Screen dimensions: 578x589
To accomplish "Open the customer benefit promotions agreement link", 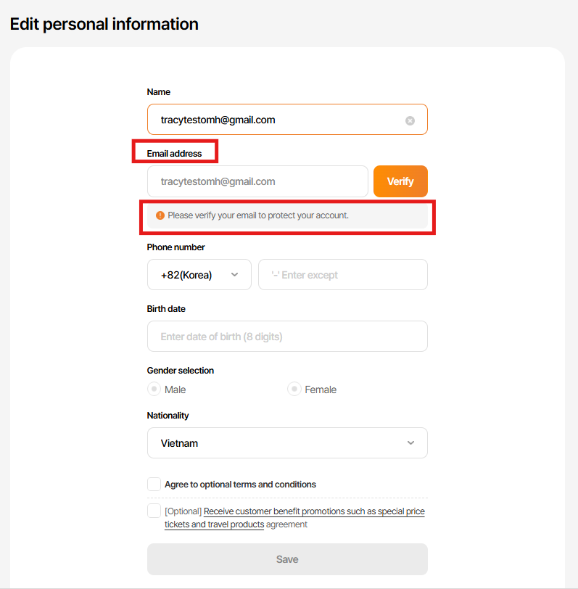I will pyautogui.click(x=314, y=512).
